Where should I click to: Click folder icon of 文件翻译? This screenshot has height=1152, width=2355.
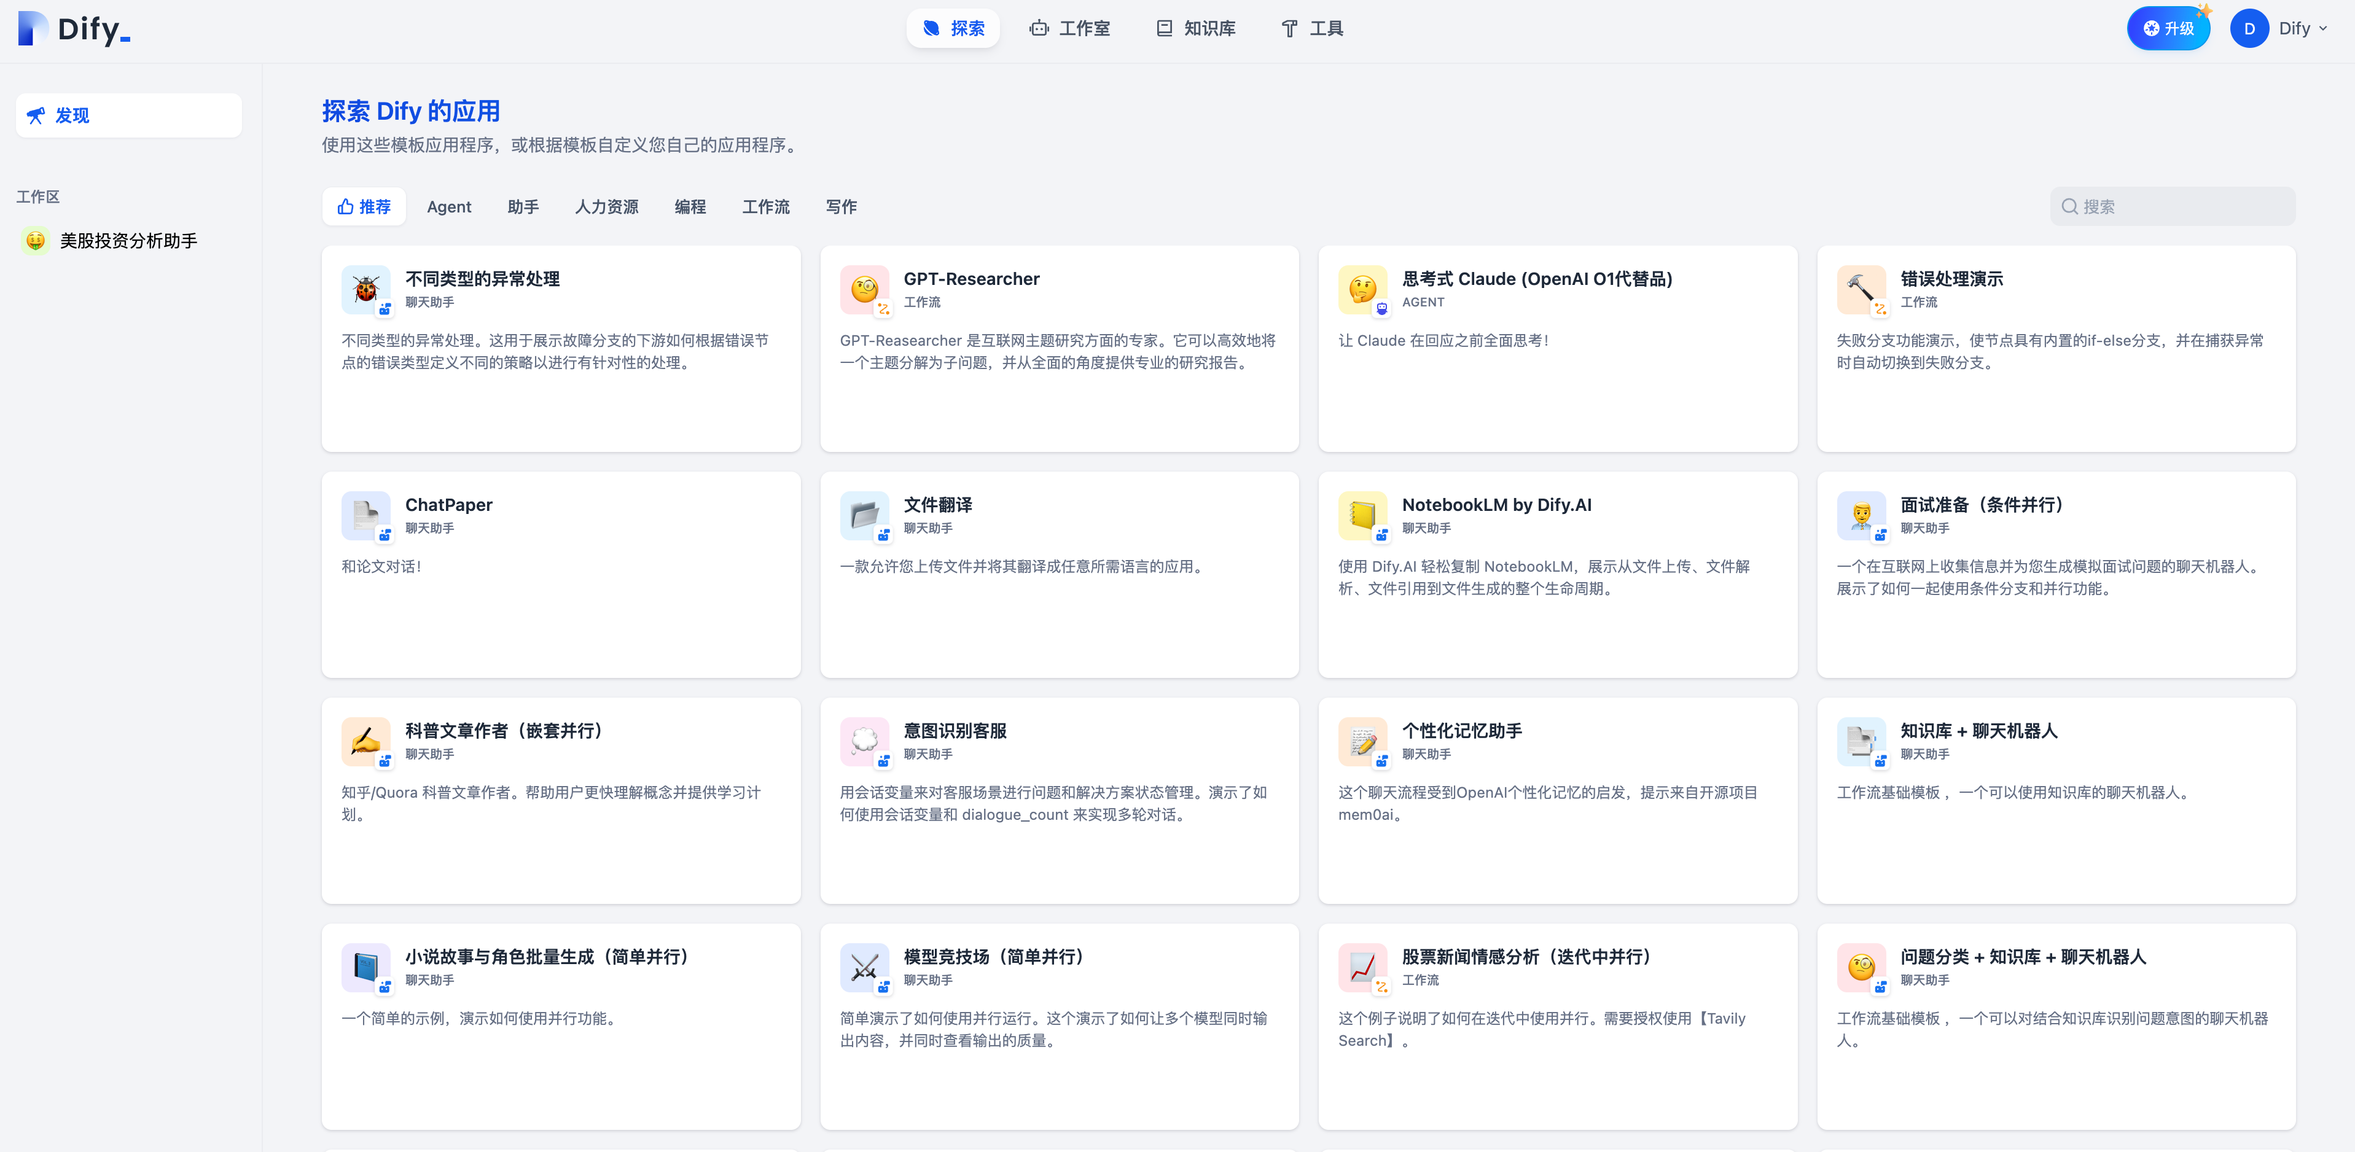pyautogui.click(x=864, y=516)
